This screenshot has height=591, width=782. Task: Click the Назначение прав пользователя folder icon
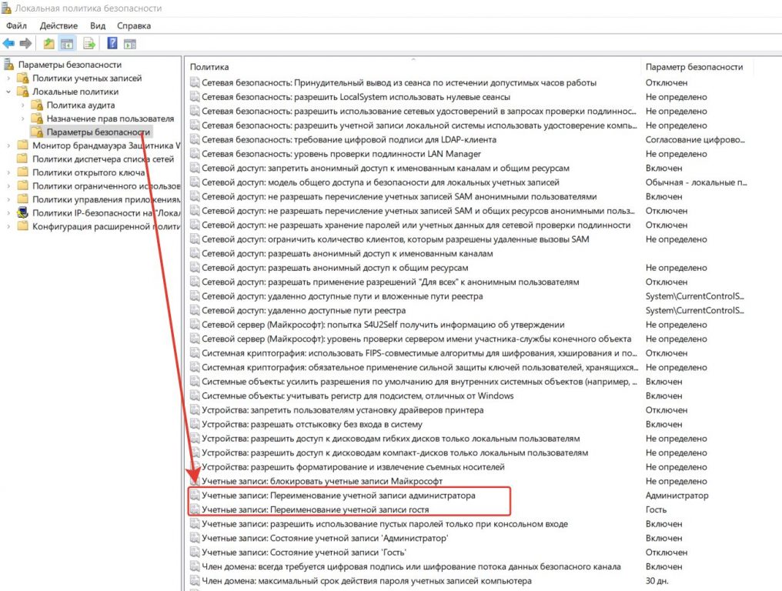coord(37,119)
